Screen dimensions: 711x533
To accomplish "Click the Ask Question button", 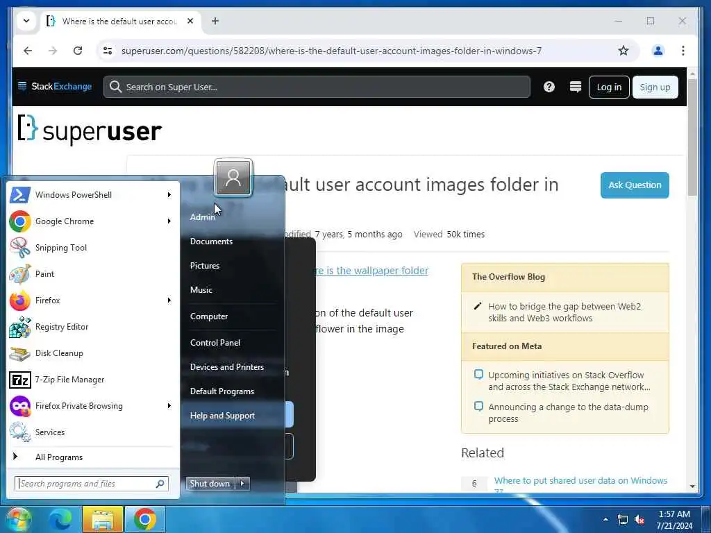I will (x=635, y=185).
